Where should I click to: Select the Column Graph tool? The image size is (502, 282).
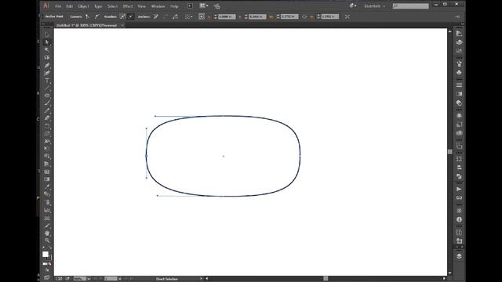[47, 210]
